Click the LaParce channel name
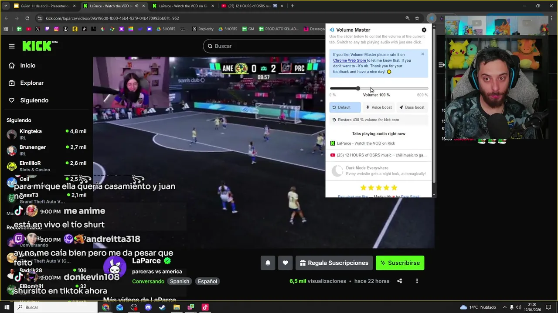 click(x=146, y=261)
